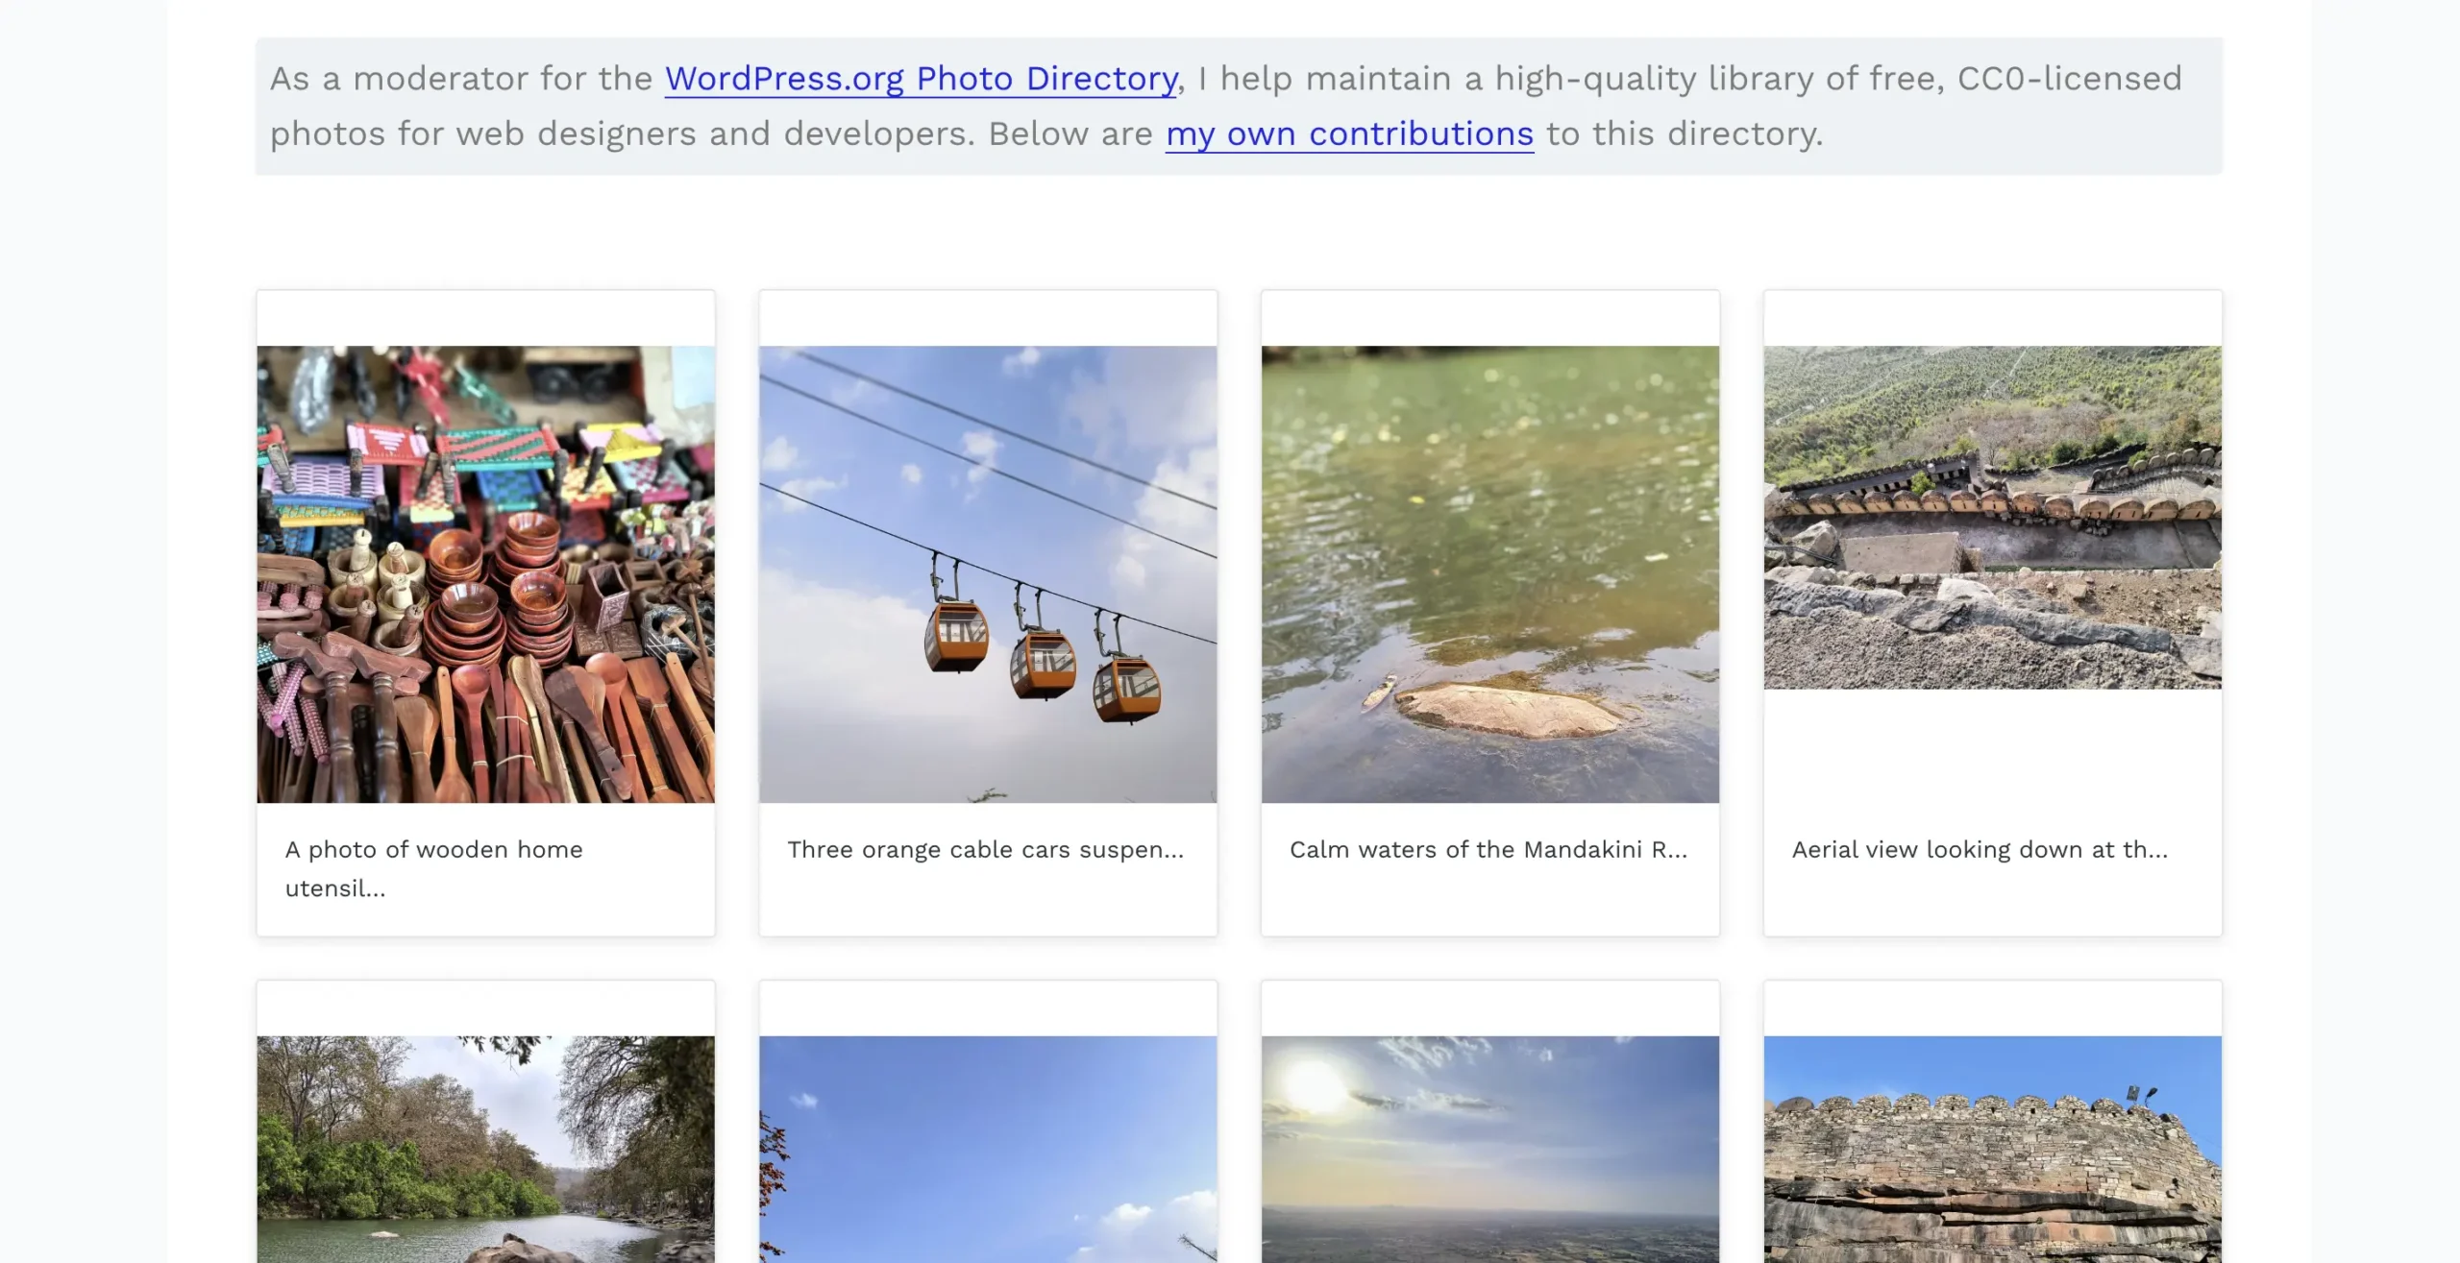Image resolution: width=2460 pixels, height=1263 pixels.
Task: Open the sun over hazy landscape photo
Action: click(1489, 1149)
